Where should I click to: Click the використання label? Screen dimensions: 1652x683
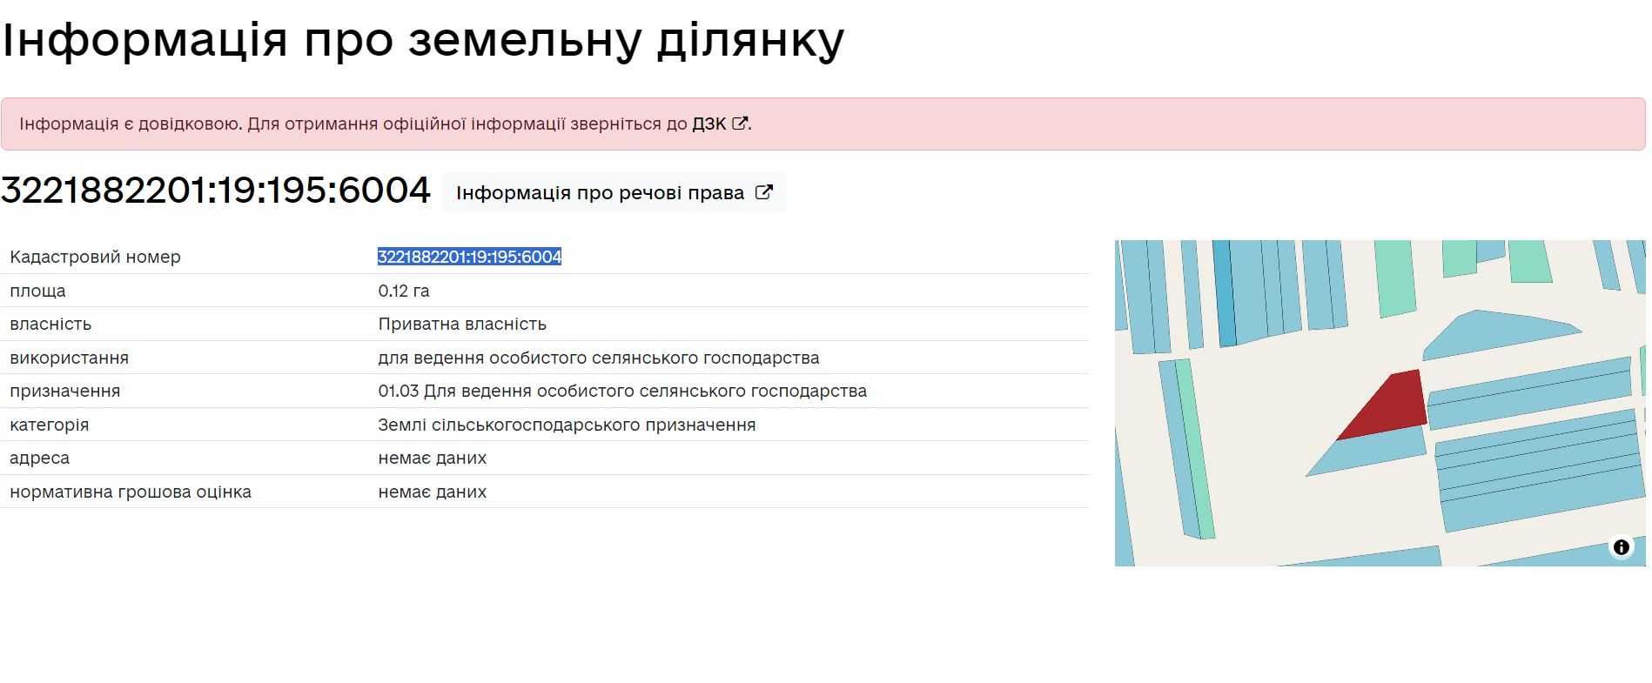(69, 358)
